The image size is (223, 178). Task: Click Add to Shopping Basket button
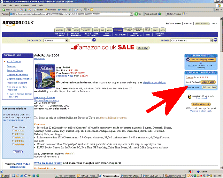pos(201,59)
